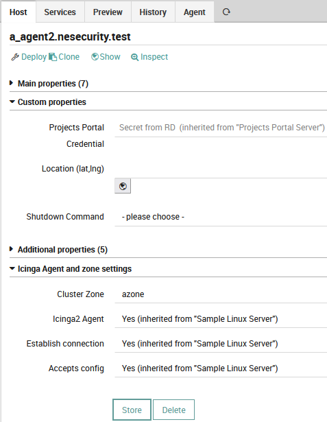327x422 pixels.
Task: Click the Deploy wrench icon
Action: click(15, 57)
